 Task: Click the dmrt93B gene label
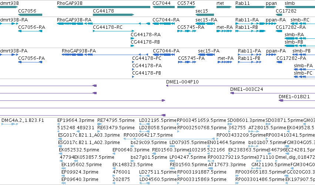click(x=10, y=3)
